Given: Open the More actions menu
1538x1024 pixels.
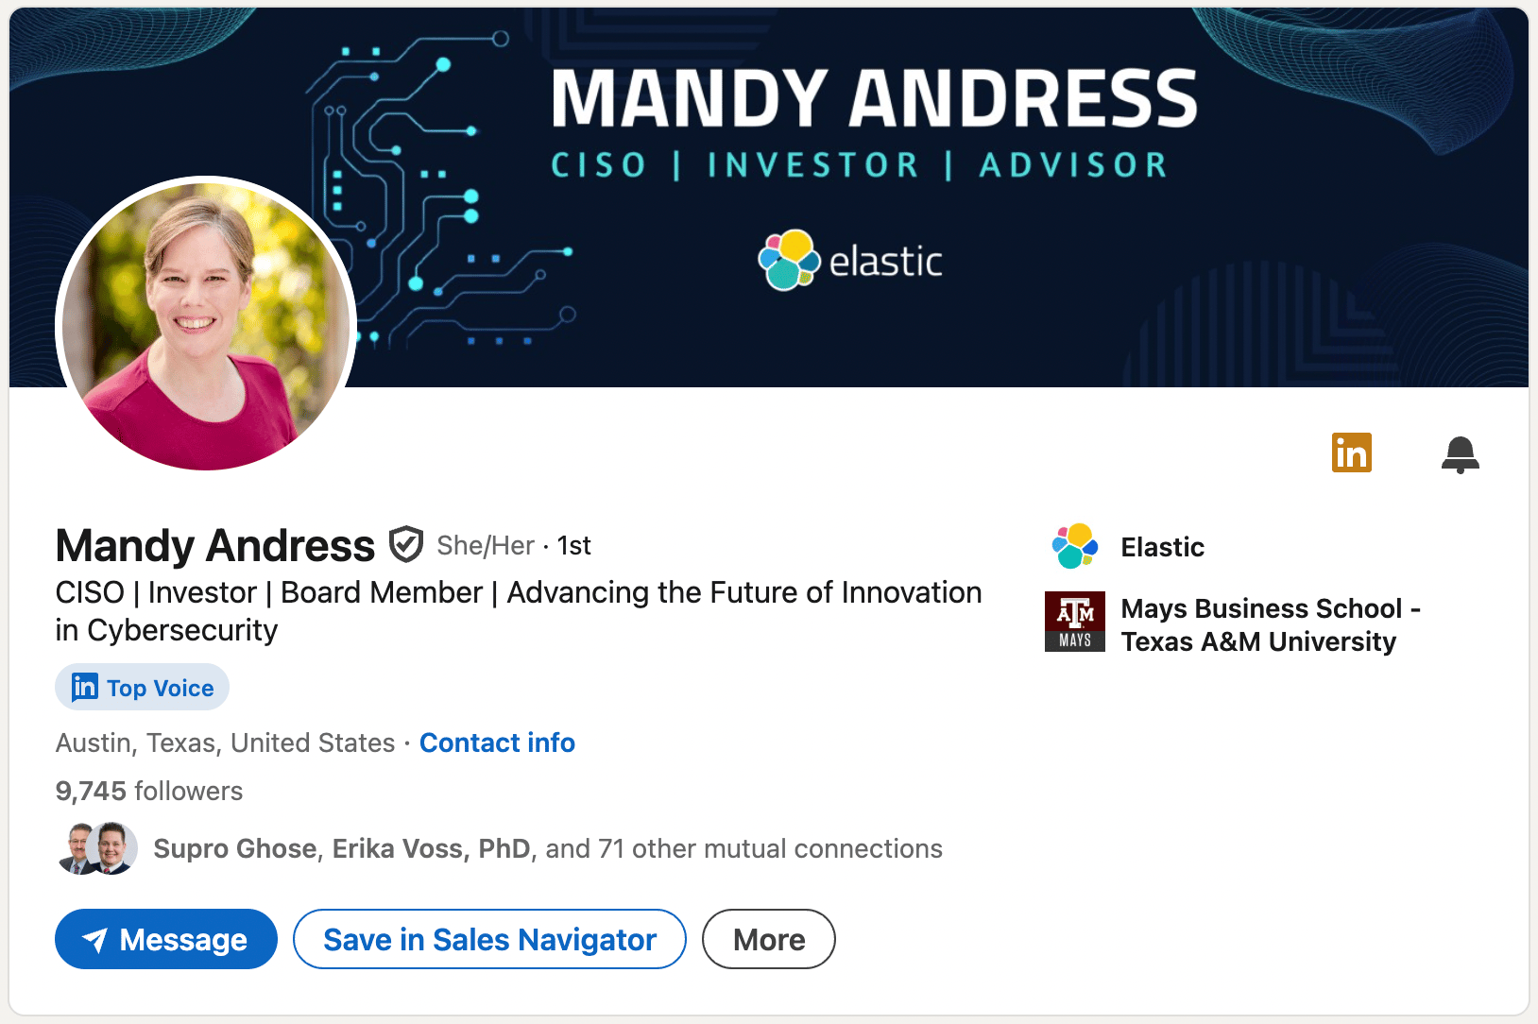Looking at the screenshot, I should 768,939.
